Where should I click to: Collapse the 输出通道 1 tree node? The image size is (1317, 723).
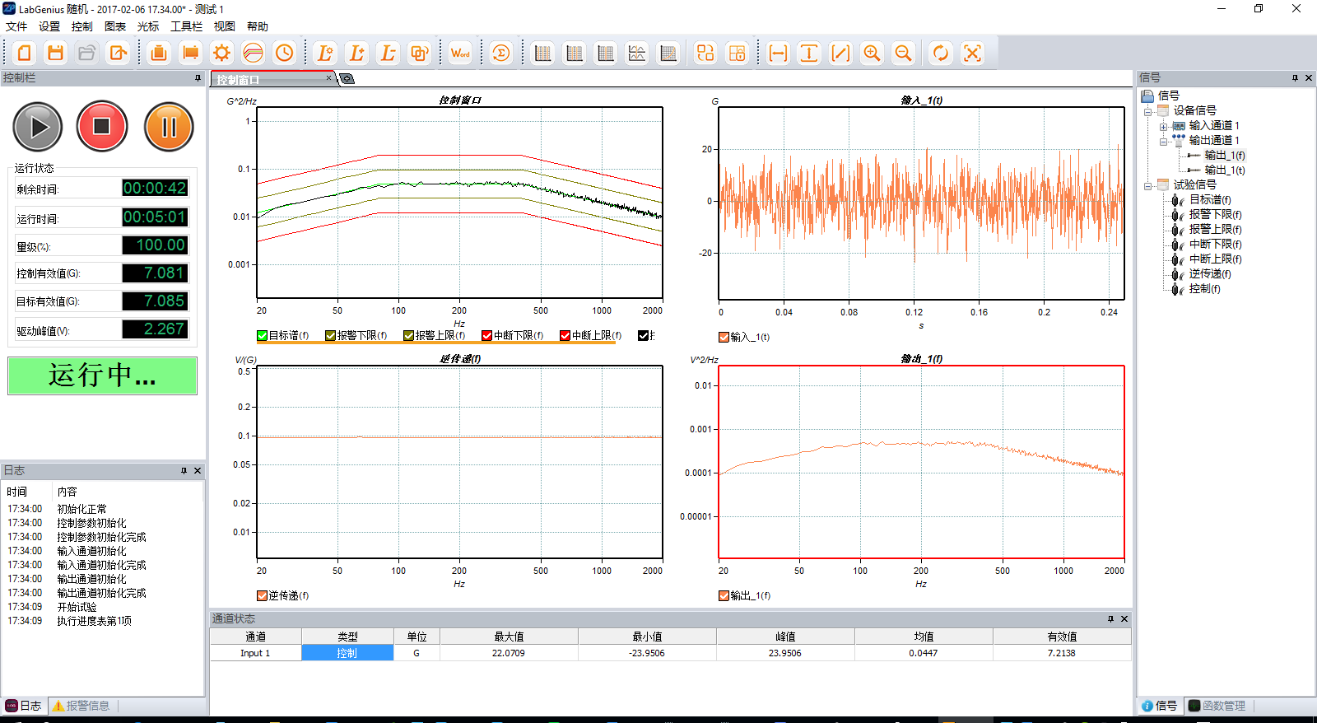[x=1163, y=142]
